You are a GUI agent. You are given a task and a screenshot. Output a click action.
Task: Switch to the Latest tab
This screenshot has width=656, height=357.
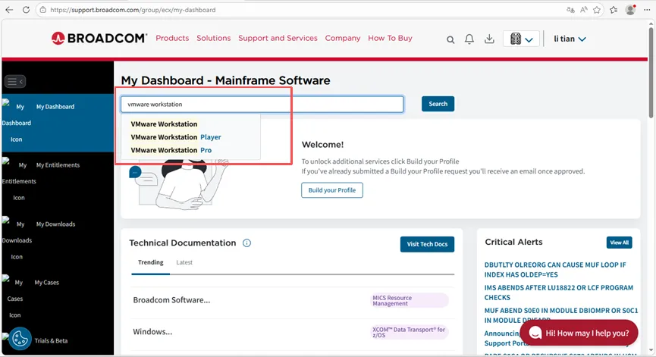pos(184,262)
